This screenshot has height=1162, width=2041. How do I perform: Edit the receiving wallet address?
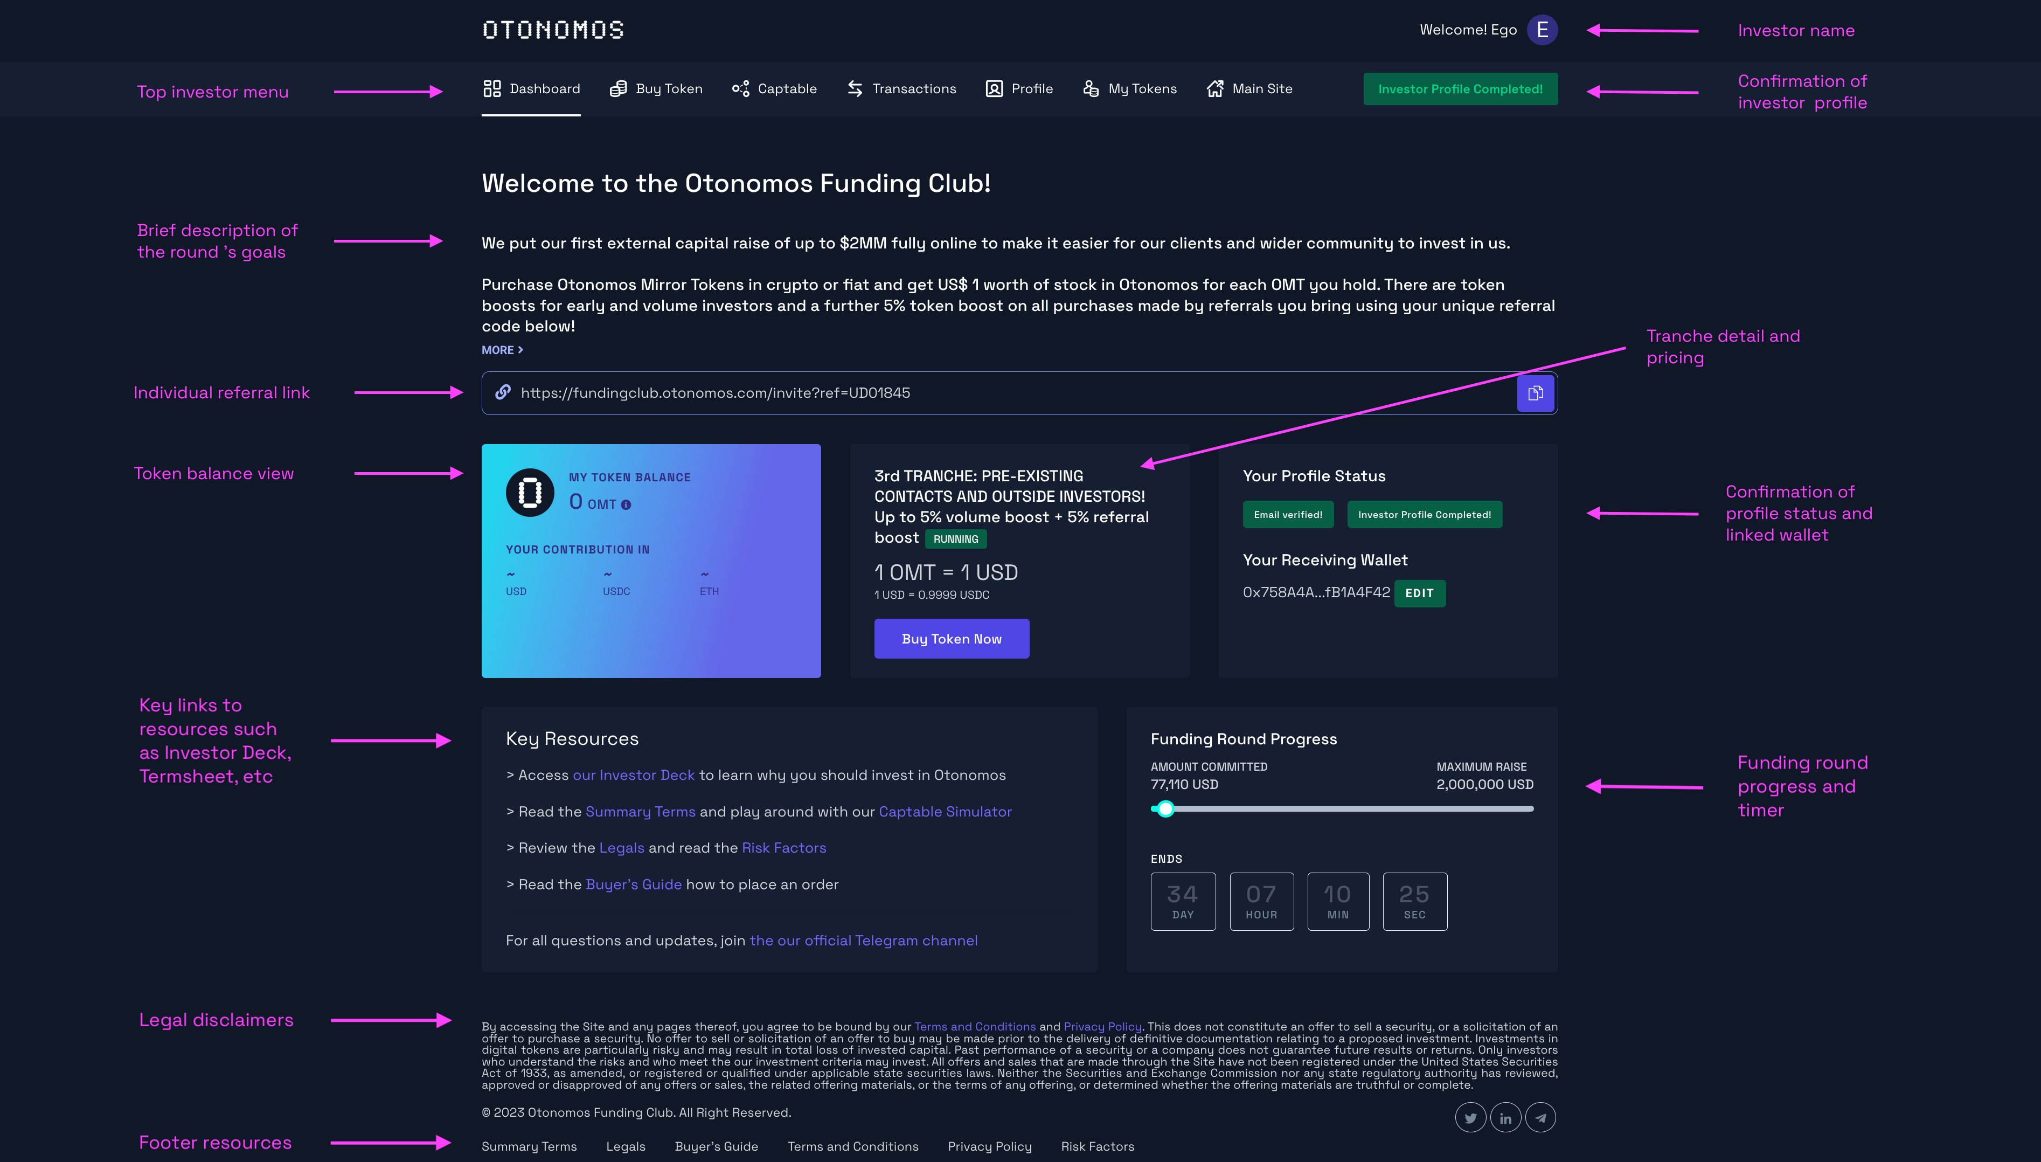1419,593
